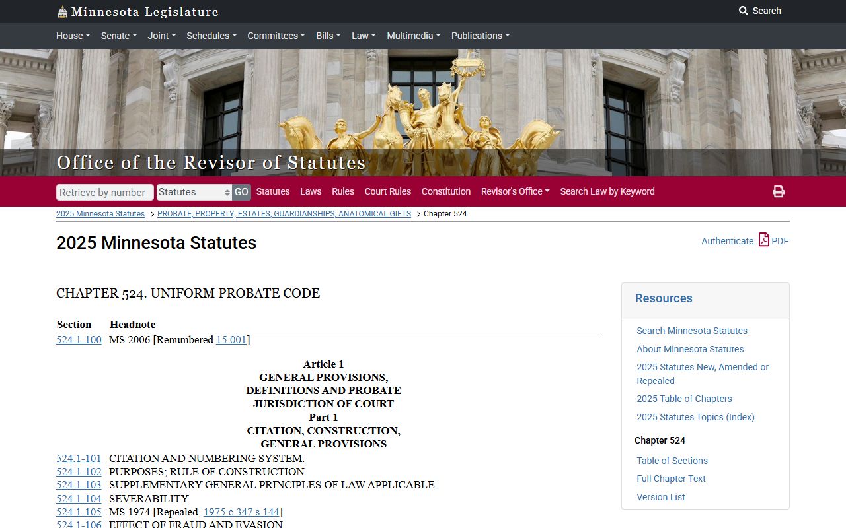Click About Minnesota Statutes link

(x=690, y=349)
